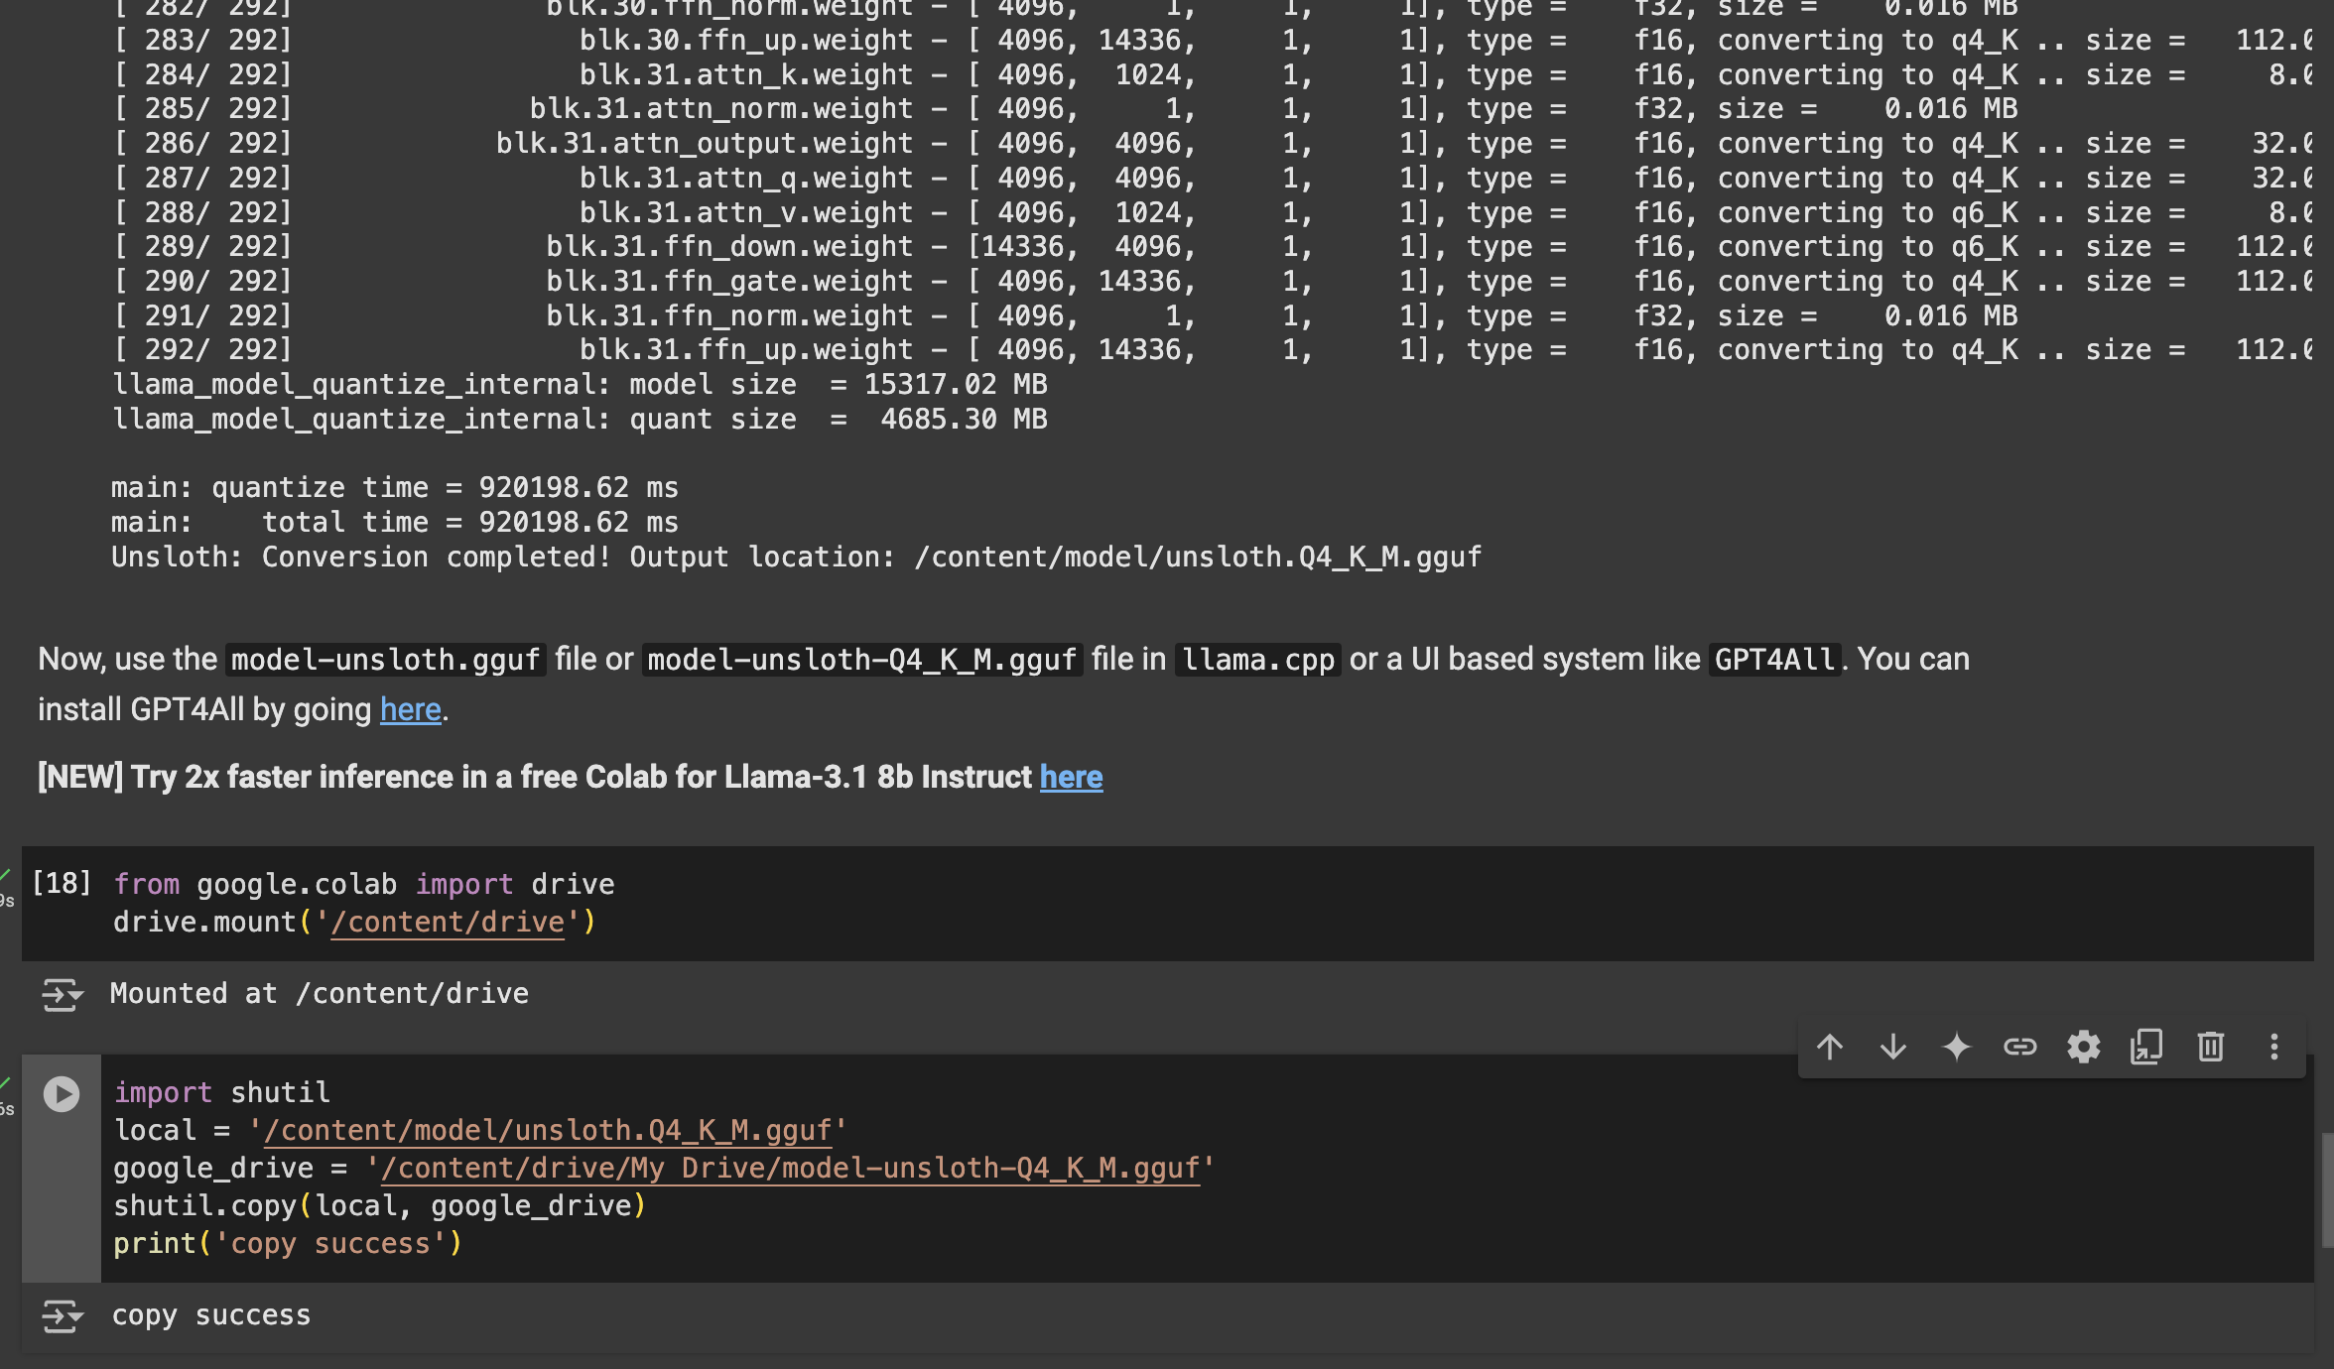Click the page vertical scrollbar thumb
Screen dimensions: 2334x1369
tap(2327, 1190)
